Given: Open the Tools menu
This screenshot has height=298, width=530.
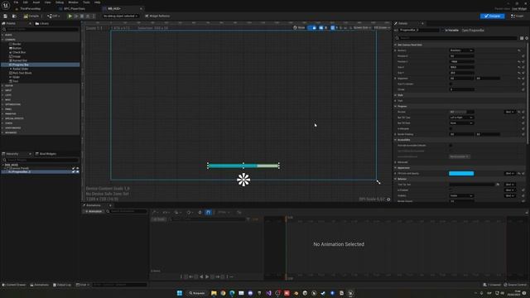Looking at the screenshot, I should point(86,2).
